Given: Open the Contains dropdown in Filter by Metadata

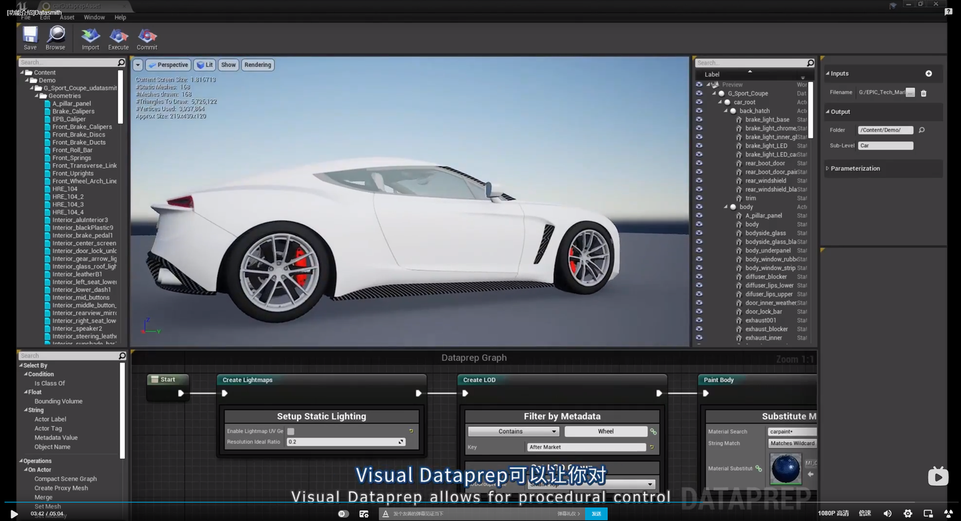Looking at the screenshot, I should [513, 432].
